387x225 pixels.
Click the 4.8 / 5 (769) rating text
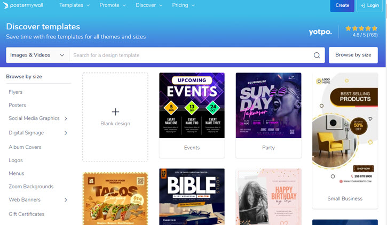365,35
